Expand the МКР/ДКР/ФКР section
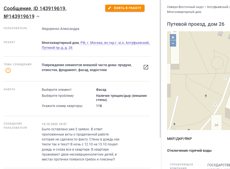Viewport: 230px width, 169px height. (179, 139)
